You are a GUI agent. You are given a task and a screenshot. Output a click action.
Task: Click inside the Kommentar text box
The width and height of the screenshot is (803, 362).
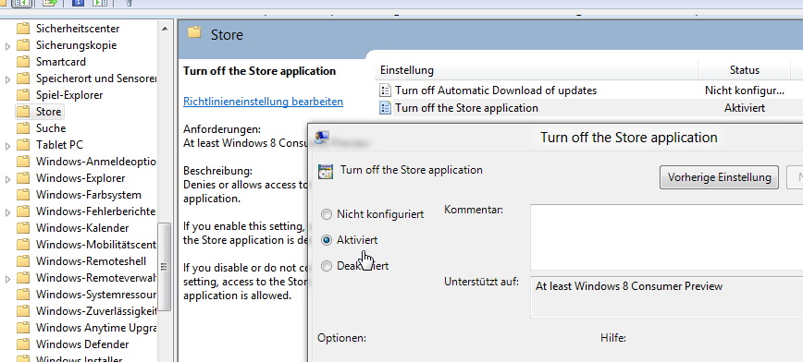pyautogui.click(x=666, y=237)
